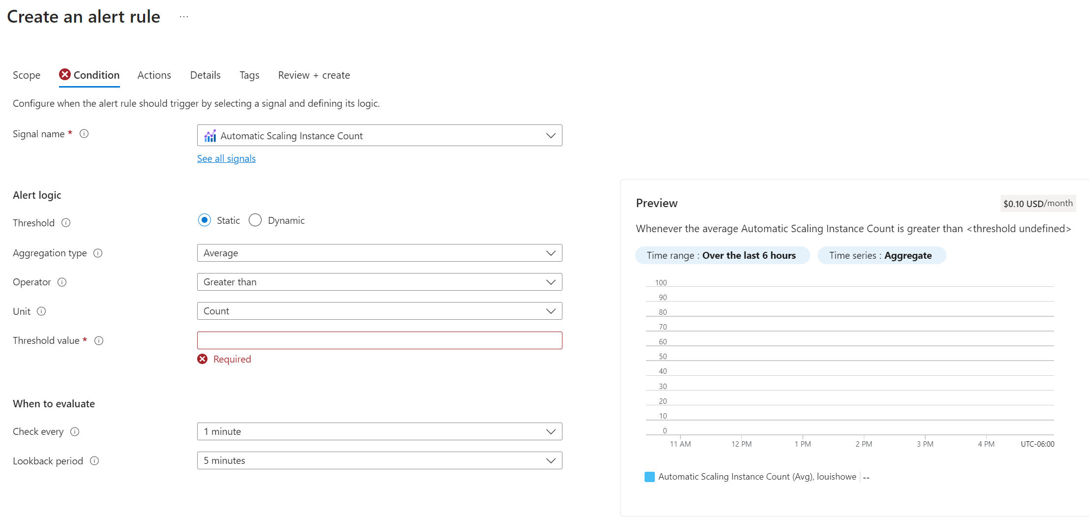Click the info icon beside Unit
This screenshot has width=1089, height=517.
click(41, 311)
